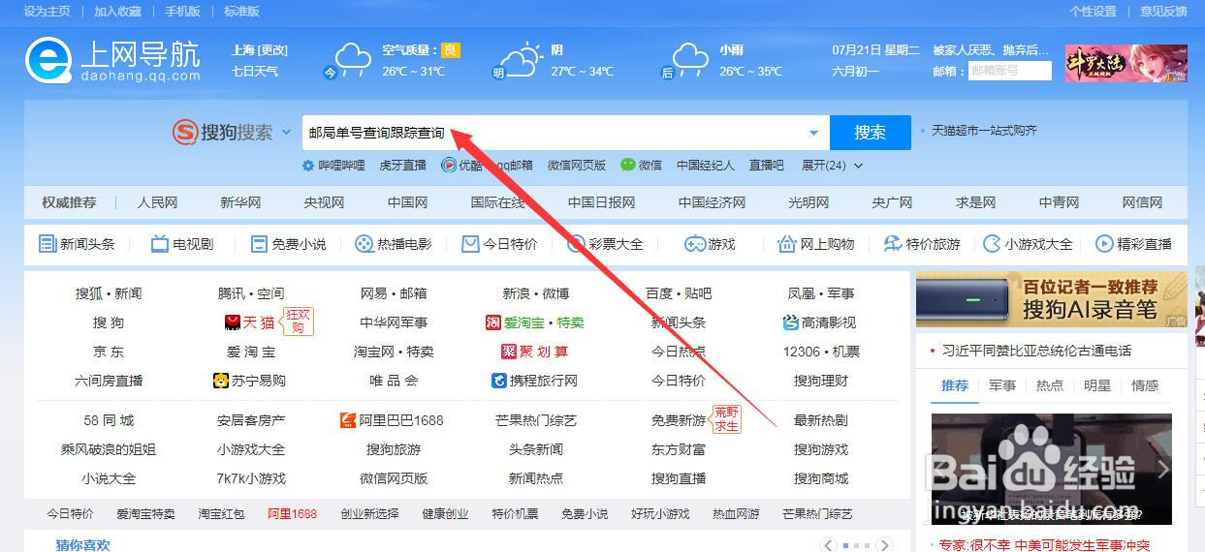
Task: Change city via 上海 [更改]
Action: (260, 50)
